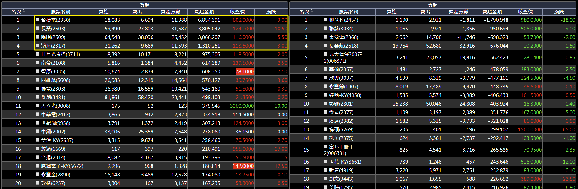Select the 買超 panel title
The width and height of the screenshot is (578, 189).
pos(144,5)
